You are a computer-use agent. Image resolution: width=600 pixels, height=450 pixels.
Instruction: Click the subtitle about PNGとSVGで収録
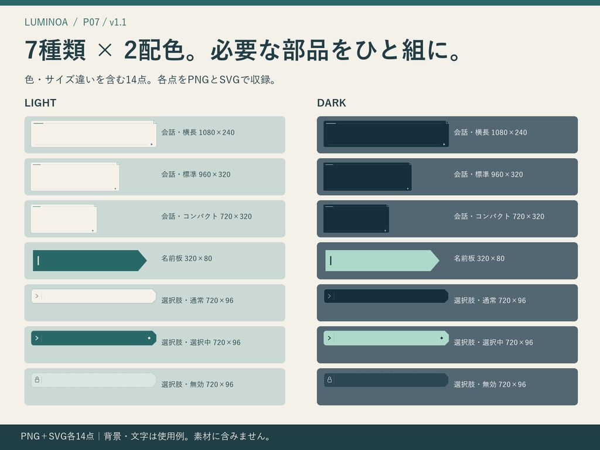(x=151, y=80)
